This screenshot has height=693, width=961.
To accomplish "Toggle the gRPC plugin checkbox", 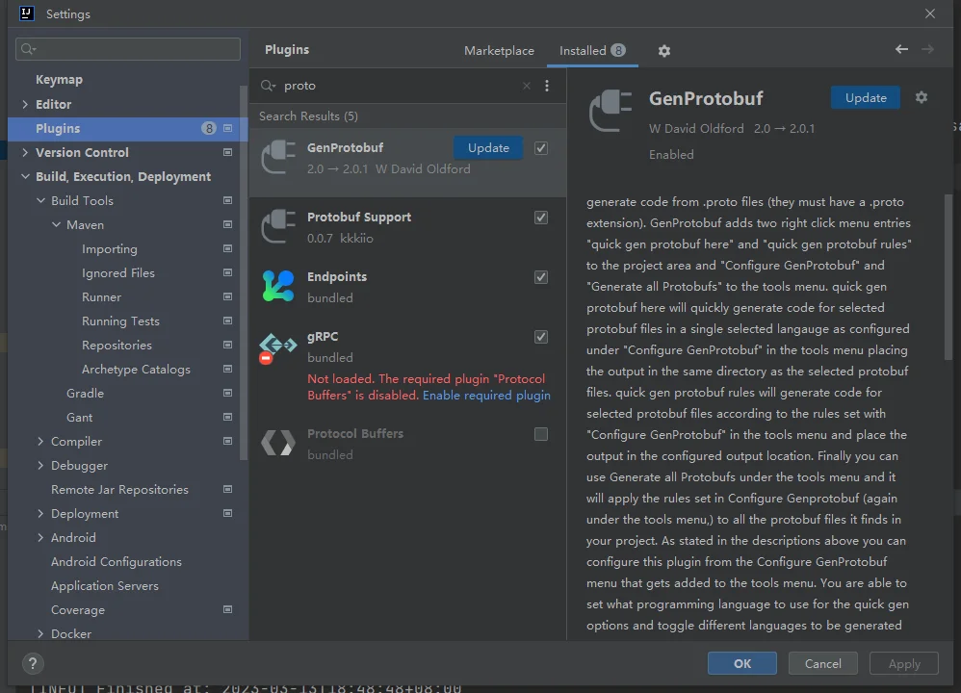I will click(x=540, y=336).
